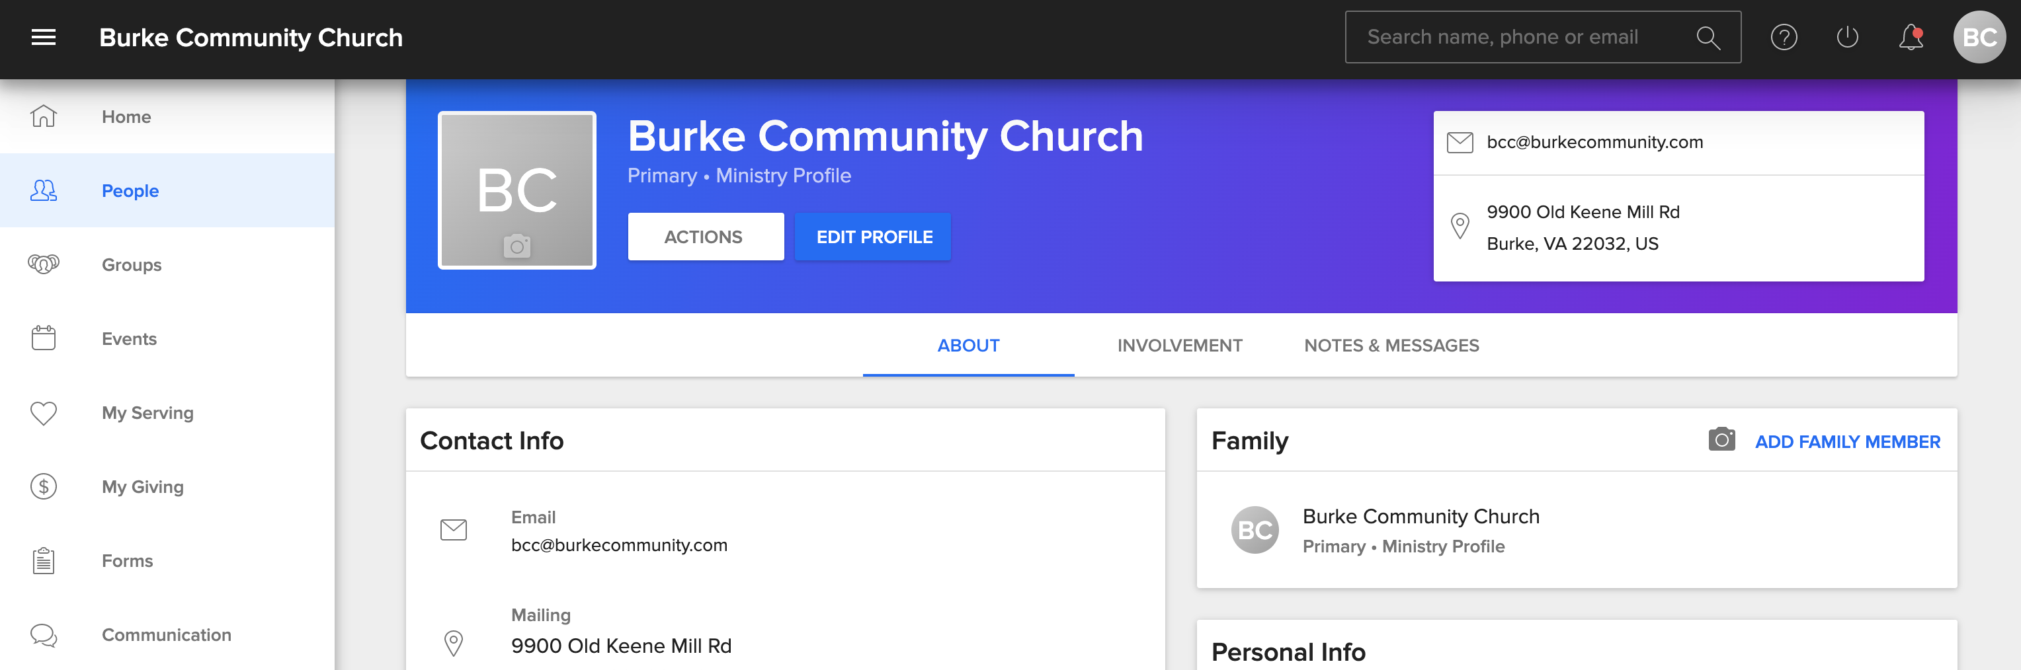This screenshot has height=670, width=2021.
Task: Open Burke Community Church family member entry
Action: (x=1420, y=517)
